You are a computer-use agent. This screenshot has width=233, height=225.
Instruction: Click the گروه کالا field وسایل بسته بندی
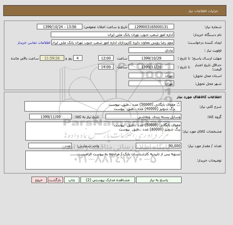pyautogui.click(x=143, y=117)
